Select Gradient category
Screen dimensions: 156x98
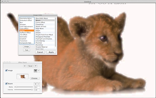pyautogui.click(x=27, y=39)
